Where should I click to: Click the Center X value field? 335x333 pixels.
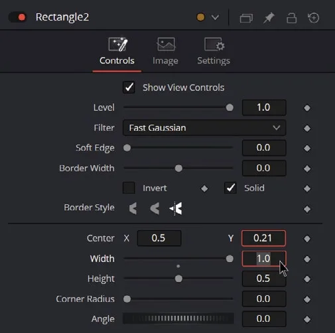coord(159,238)
